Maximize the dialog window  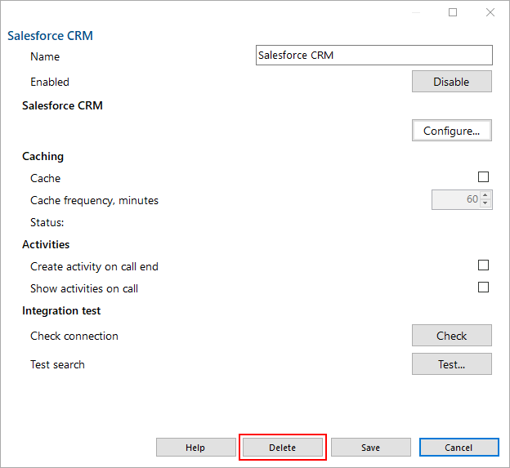click(x=453, y=12)
